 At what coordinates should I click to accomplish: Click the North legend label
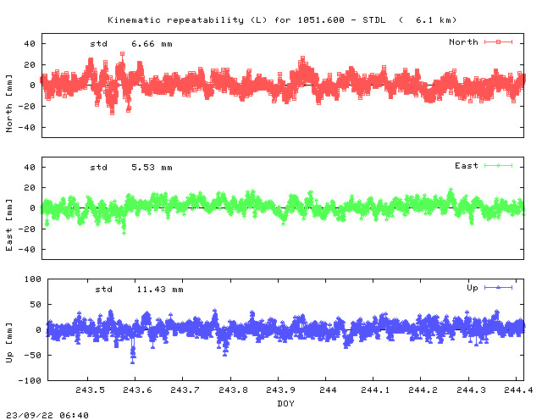coord(463,42)
